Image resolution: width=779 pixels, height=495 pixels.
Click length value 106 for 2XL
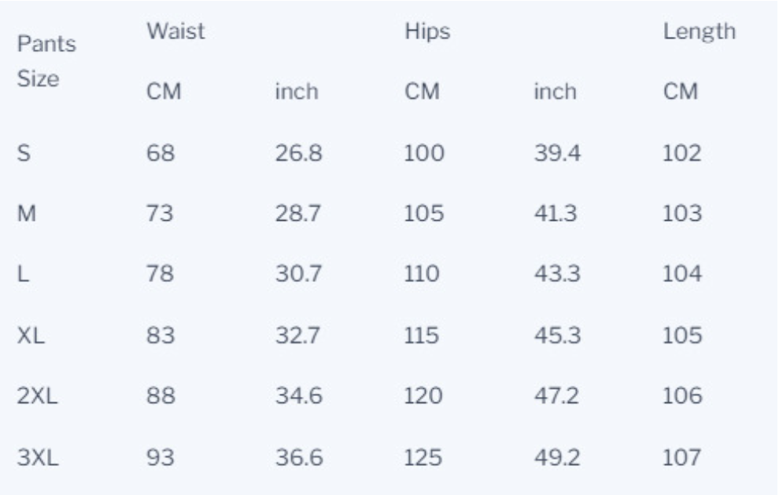(682, 396)
